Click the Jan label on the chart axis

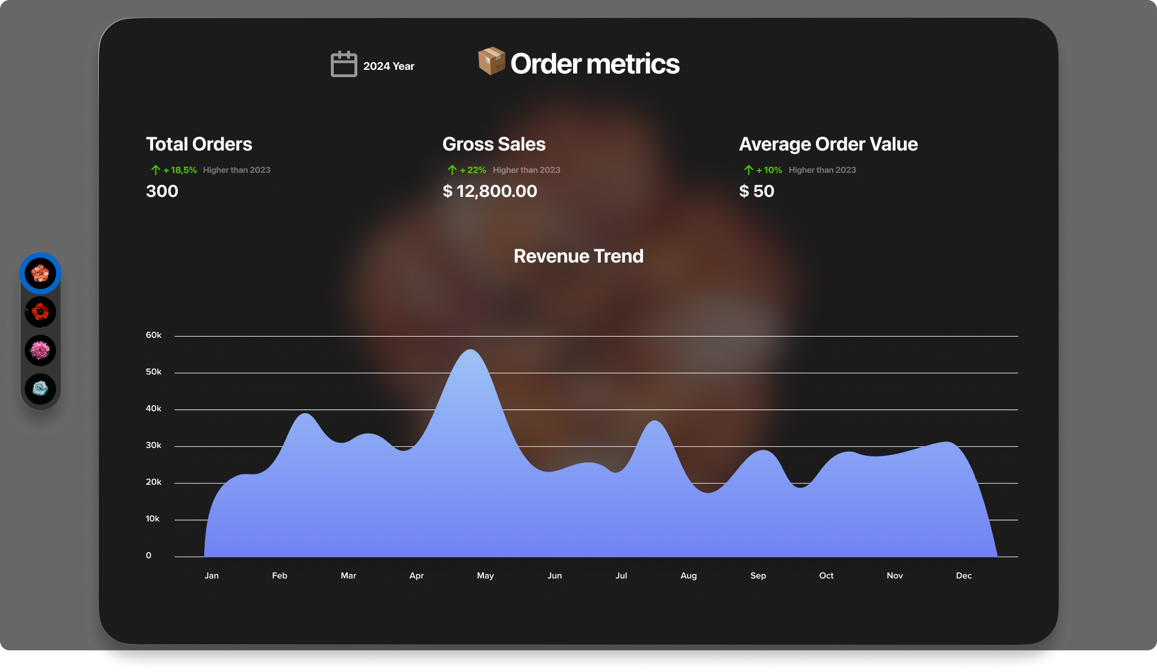(212, 576)
